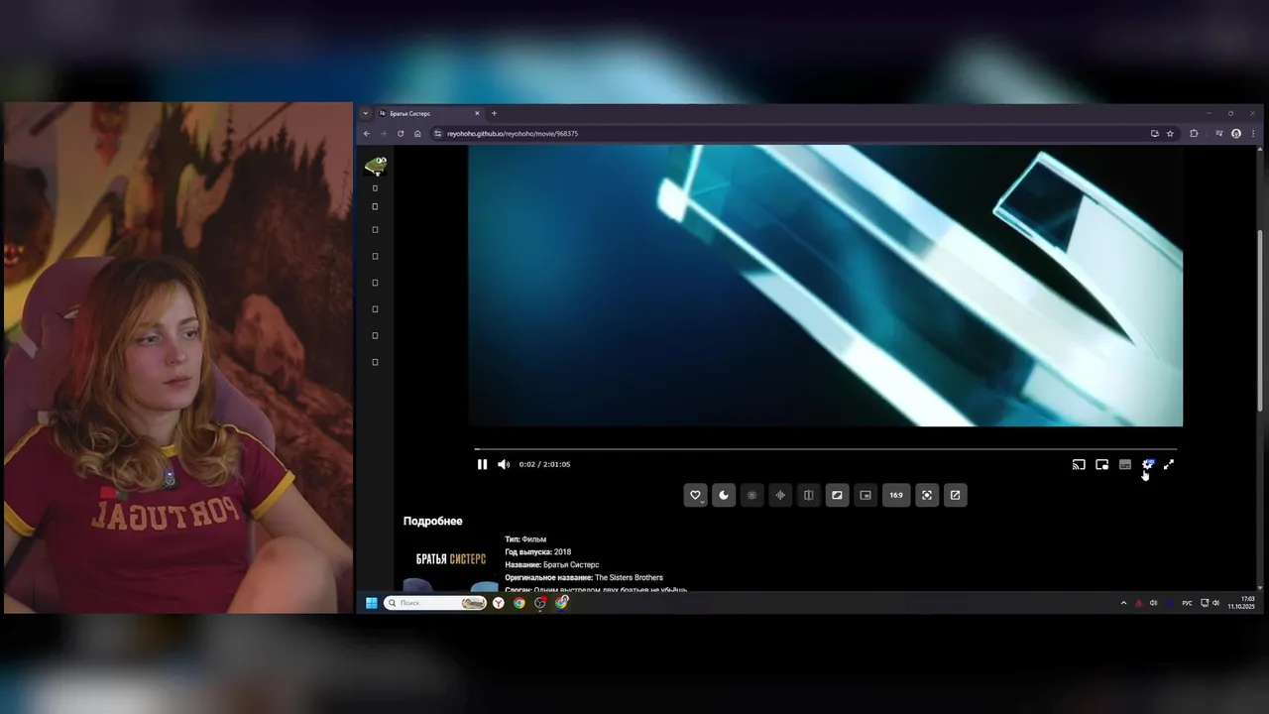This screenshot has height=714, width=1269.
Task: Click the Подробнее heading
Action: (432, 521)
